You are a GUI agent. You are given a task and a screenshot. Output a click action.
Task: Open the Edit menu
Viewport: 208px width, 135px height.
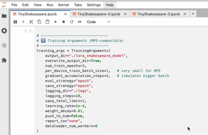click(x=25, y=5)
